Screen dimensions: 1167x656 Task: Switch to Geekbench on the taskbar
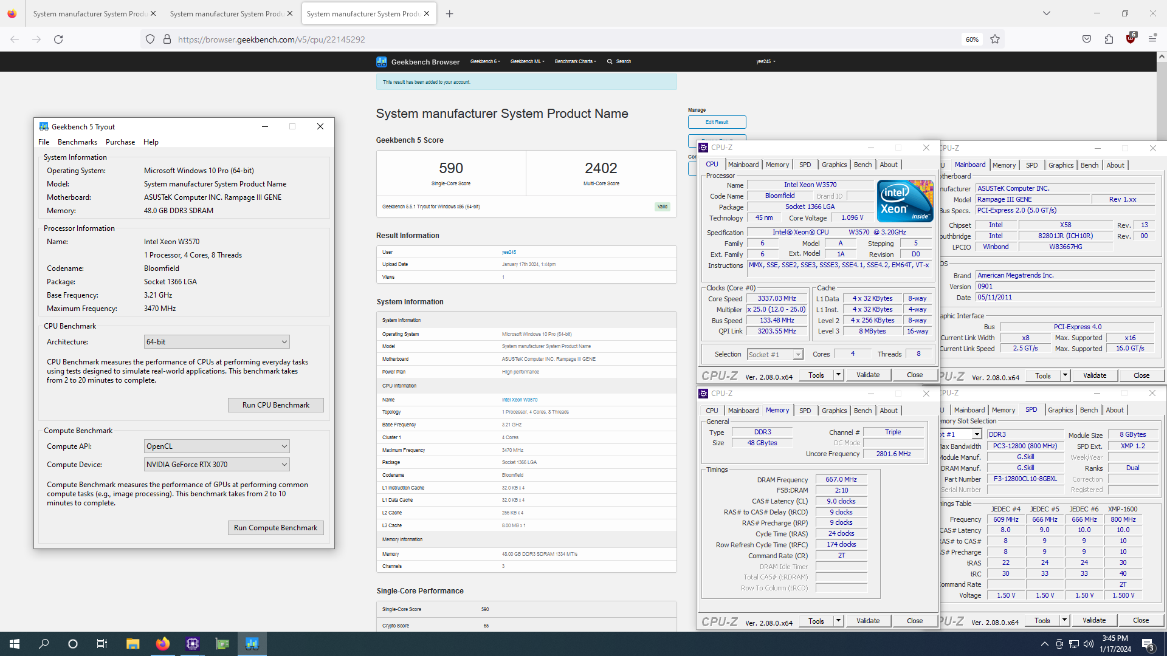pyautogui.click(x=252, y=644)
